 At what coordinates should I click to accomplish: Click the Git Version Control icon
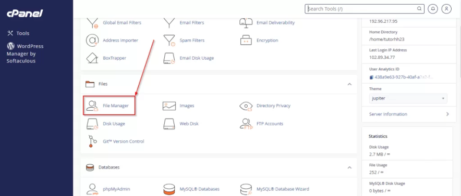coord(91,141)
